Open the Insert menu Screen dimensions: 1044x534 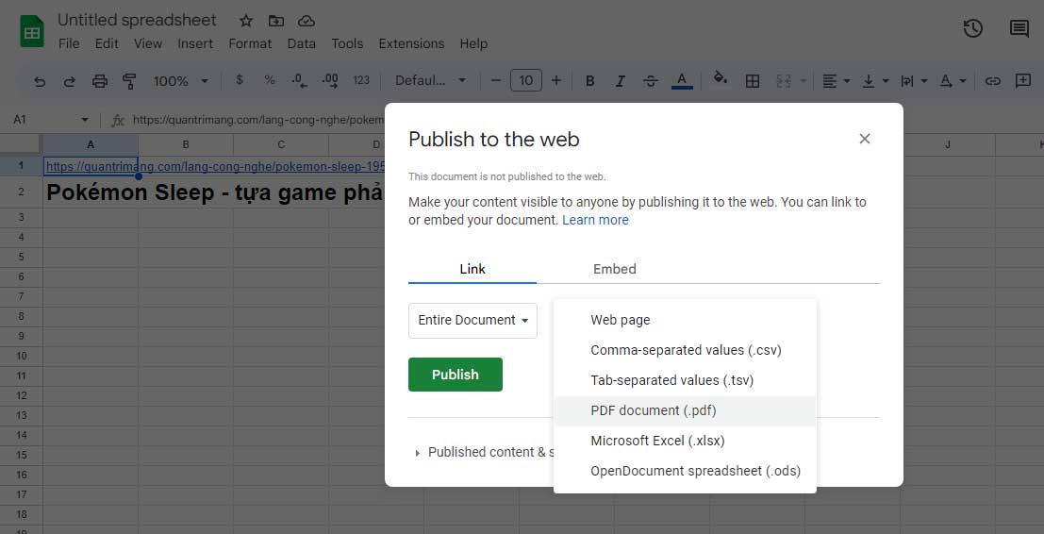coord(195,44)
